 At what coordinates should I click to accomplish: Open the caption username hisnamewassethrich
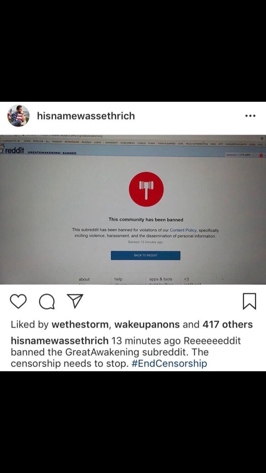tap(59, 341)
